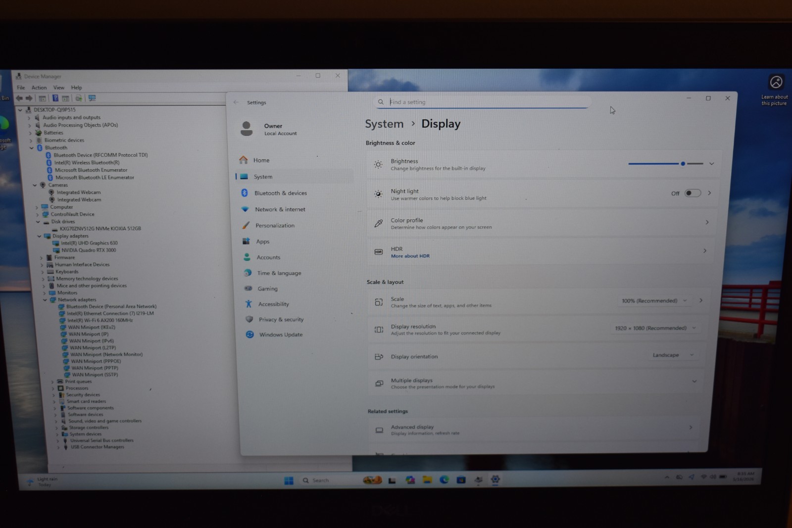
Task: Collapse the Cameras category
Action: tap(35, 185)
